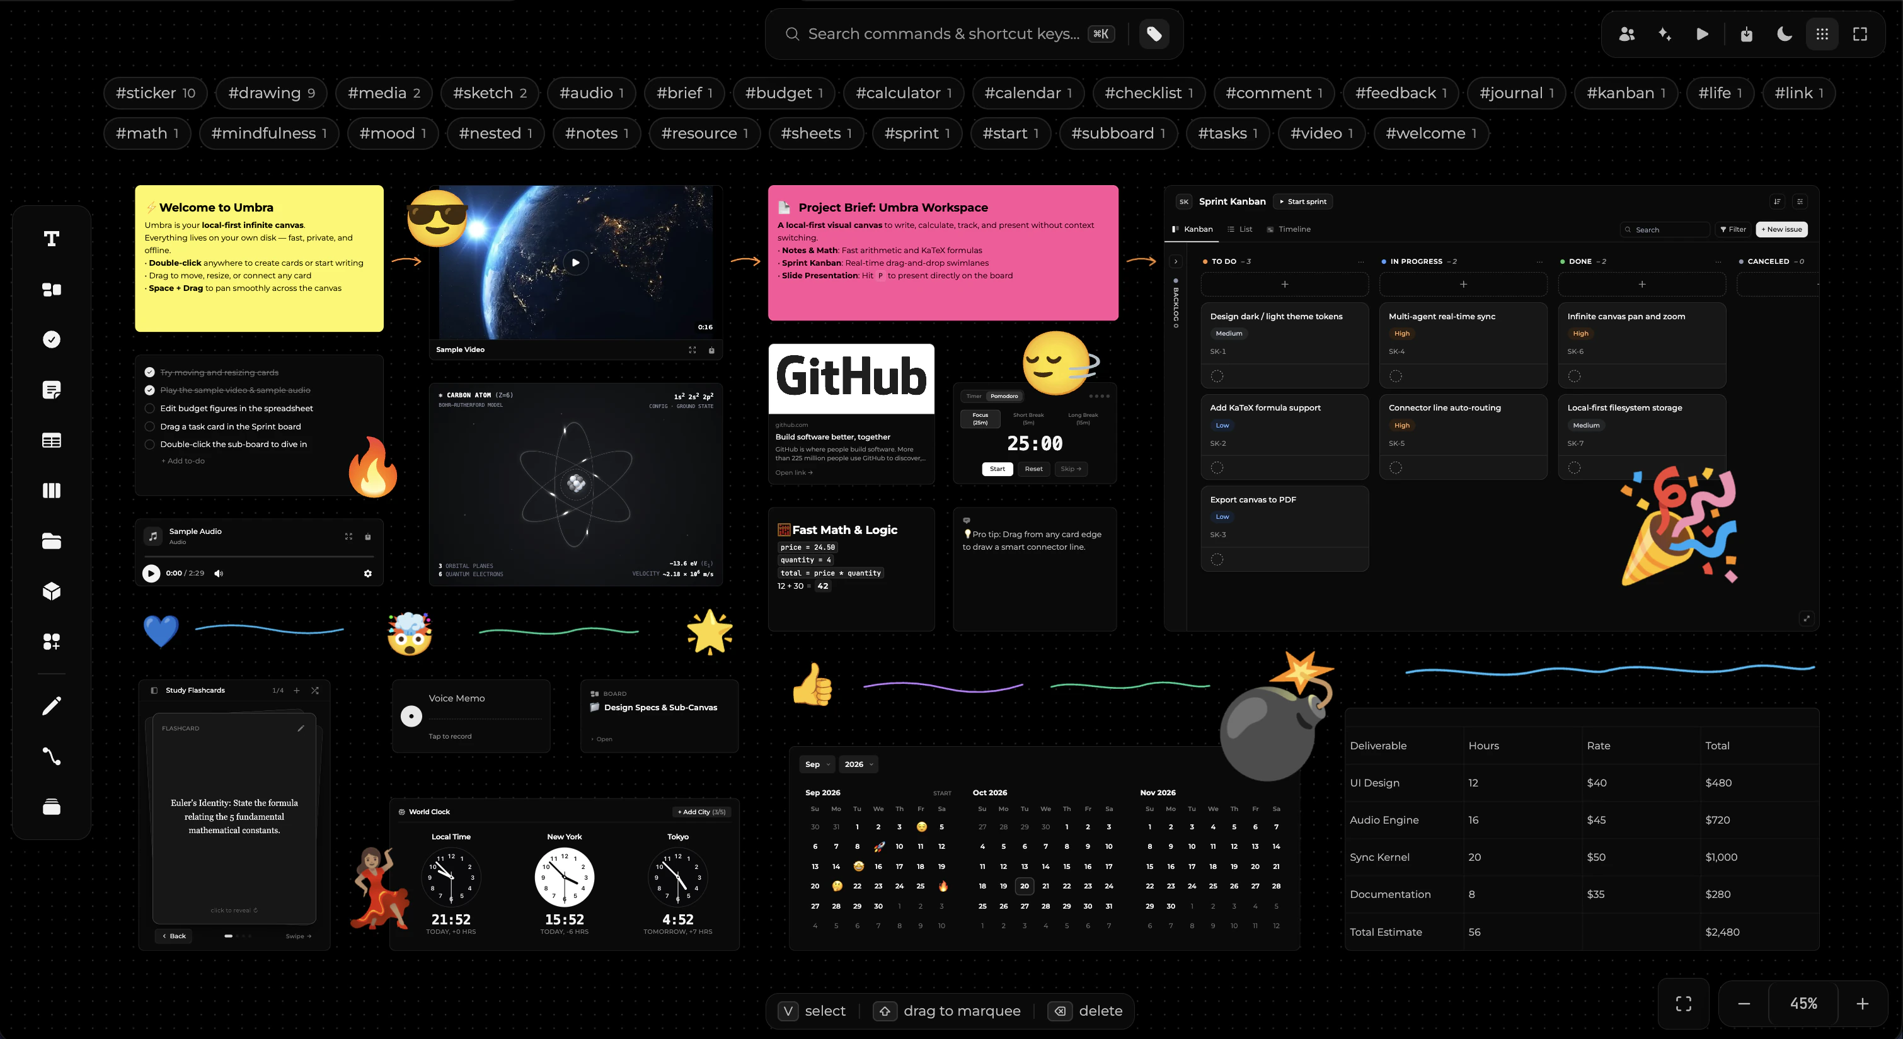Image resolution: width=1903 pixels, height=1039 pixels.
Task: Select the folder tool in the sidebar
Action: (x=51, y=540)
